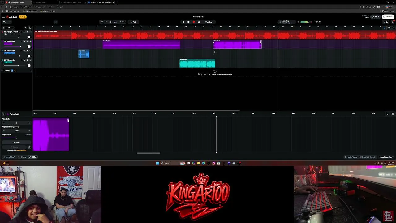Click the undo arrow icon

[4, 22]
